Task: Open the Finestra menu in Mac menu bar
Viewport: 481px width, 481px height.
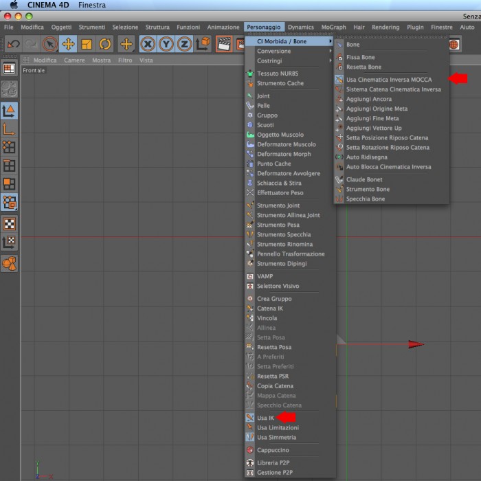Action: pyautogui.click(x=92, y=5)
